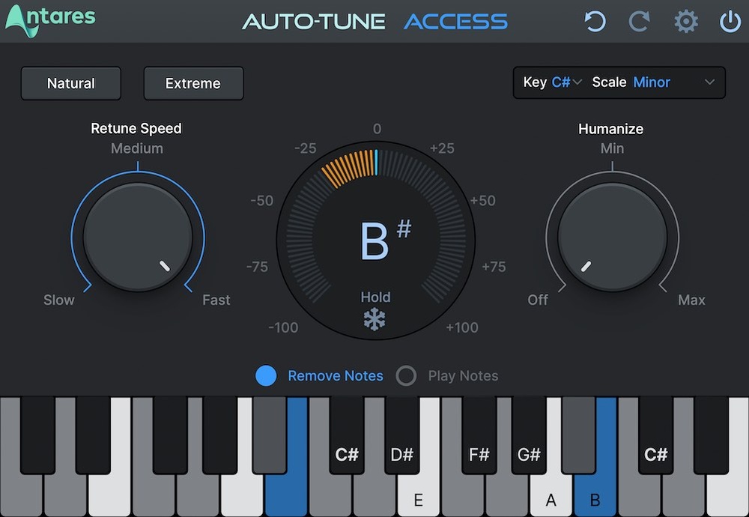Redo a change using the redo arrow

(x=640, y=22)
